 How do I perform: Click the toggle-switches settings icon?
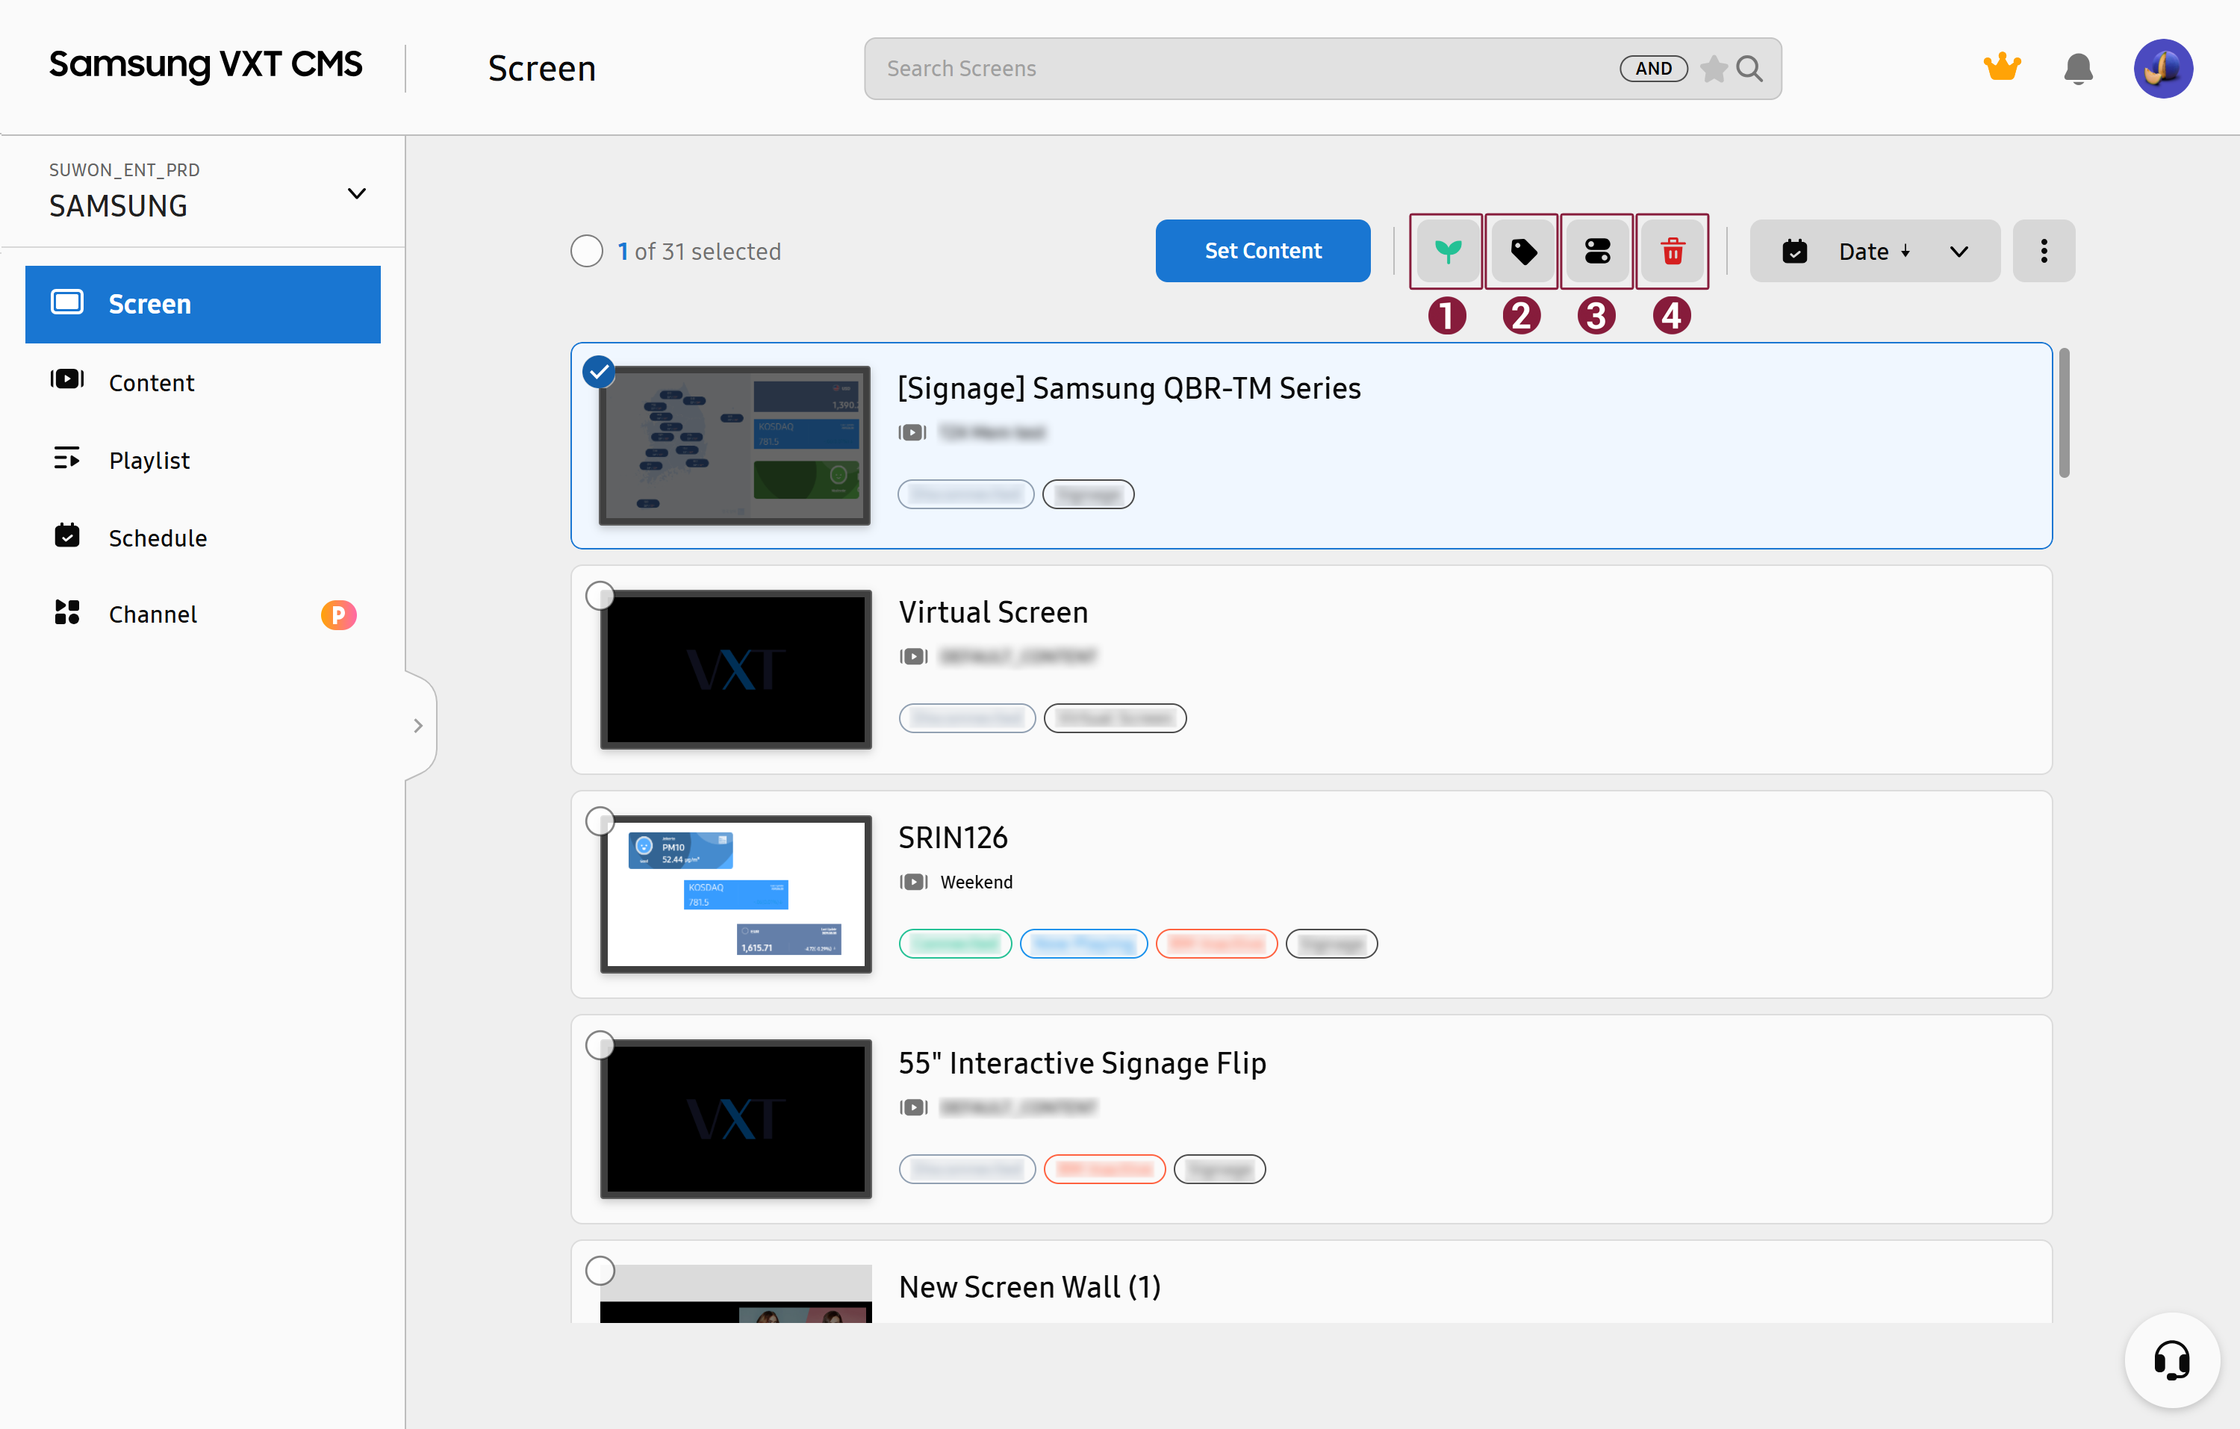pyautogui.click(x=1597, y=251)
